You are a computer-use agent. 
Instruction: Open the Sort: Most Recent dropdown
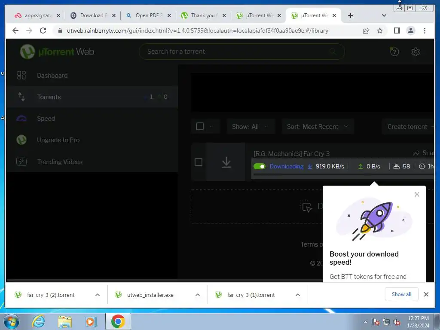318,127
